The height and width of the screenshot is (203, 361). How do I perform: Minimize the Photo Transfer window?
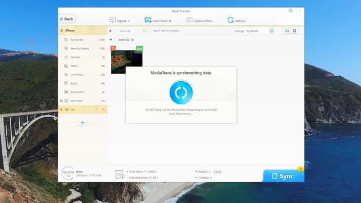pos(300,11)
